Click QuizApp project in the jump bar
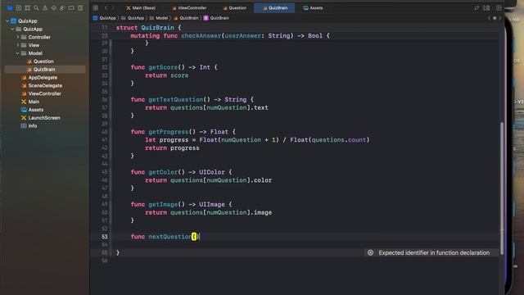Screen dimensions: 524x295 point(105,18)
